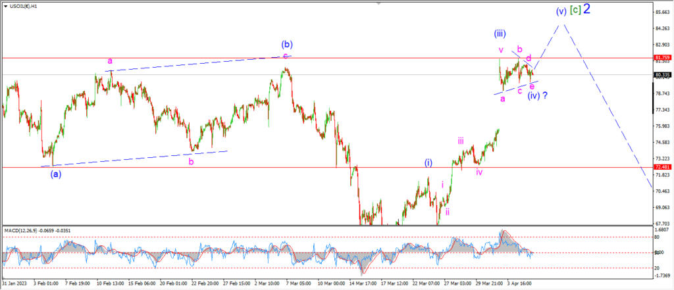Click the blue (iii) wave label
Viewport: 674px width, 290px height.
(500, 34)
